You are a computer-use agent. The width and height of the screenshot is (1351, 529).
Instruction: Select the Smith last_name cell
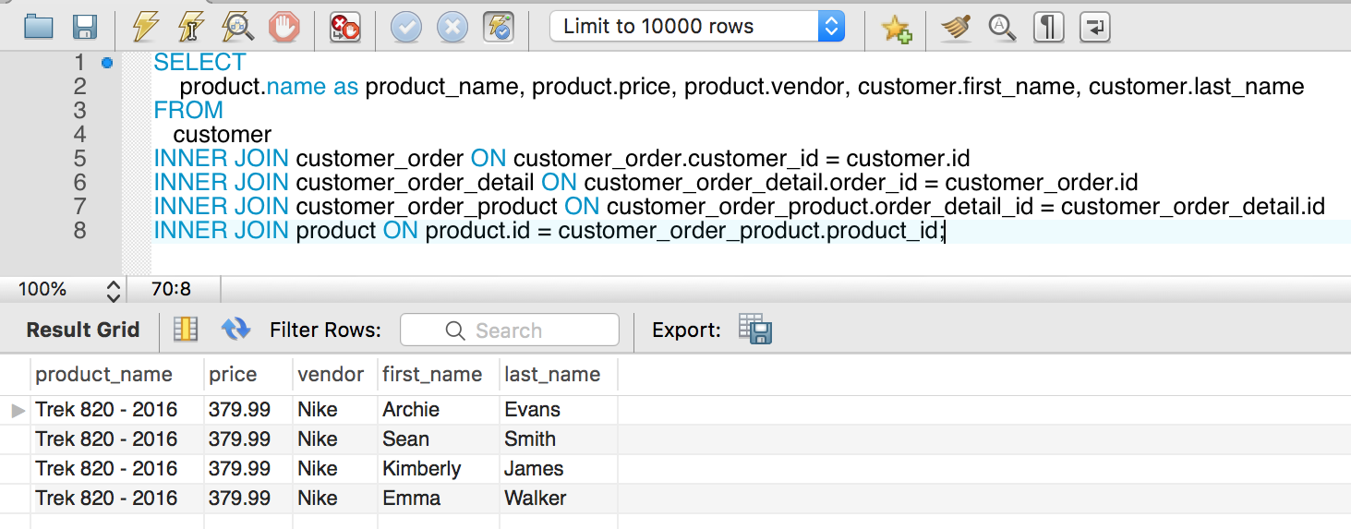[559, 439]
